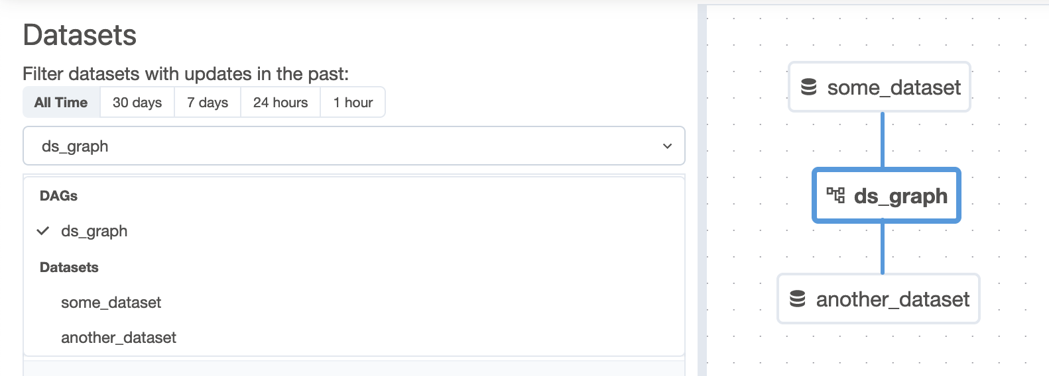Select the another_dataset node label in graph
This screenshot has height=376, width=1049.
(893, 299)
